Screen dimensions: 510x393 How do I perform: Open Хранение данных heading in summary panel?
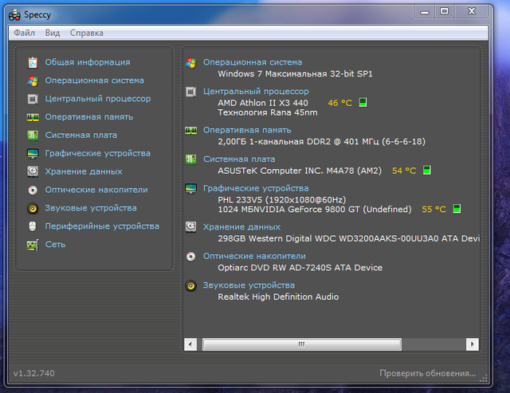coord(241,227)
